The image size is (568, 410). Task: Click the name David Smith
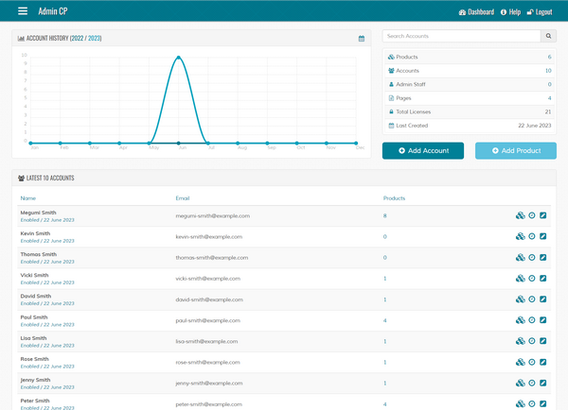click(36, 296)
